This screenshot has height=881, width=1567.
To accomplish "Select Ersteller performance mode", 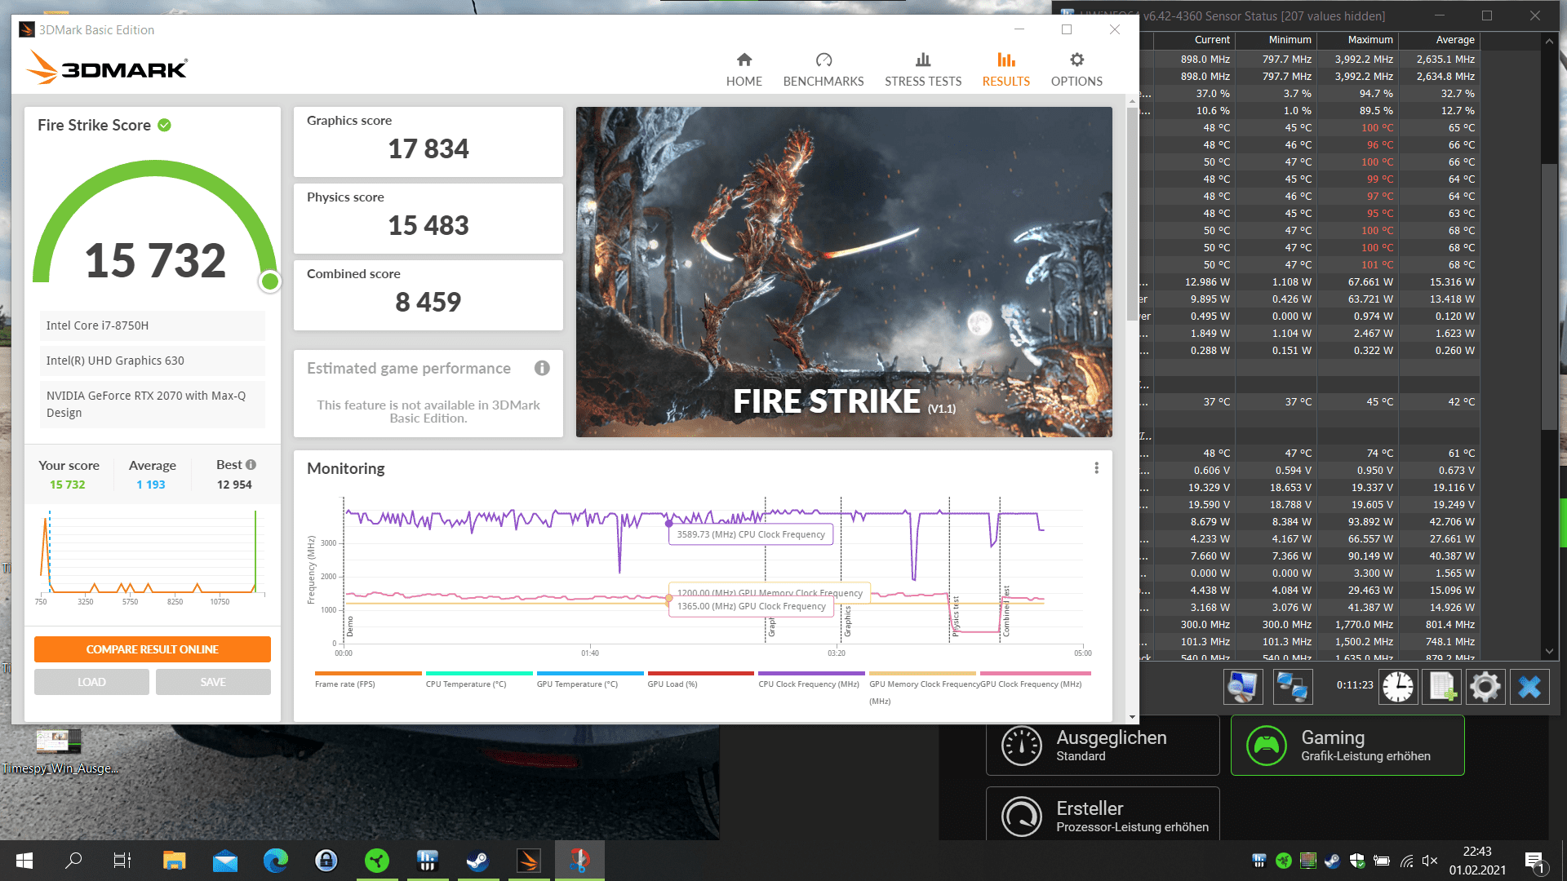I will [1103, 816].
